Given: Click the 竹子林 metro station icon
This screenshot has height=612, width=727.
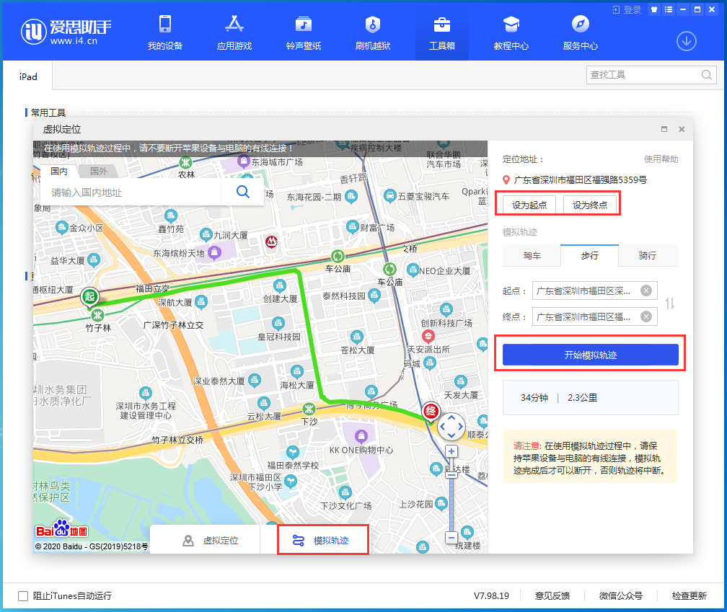Looking at the screenshot, I should [x=97, y=316].
